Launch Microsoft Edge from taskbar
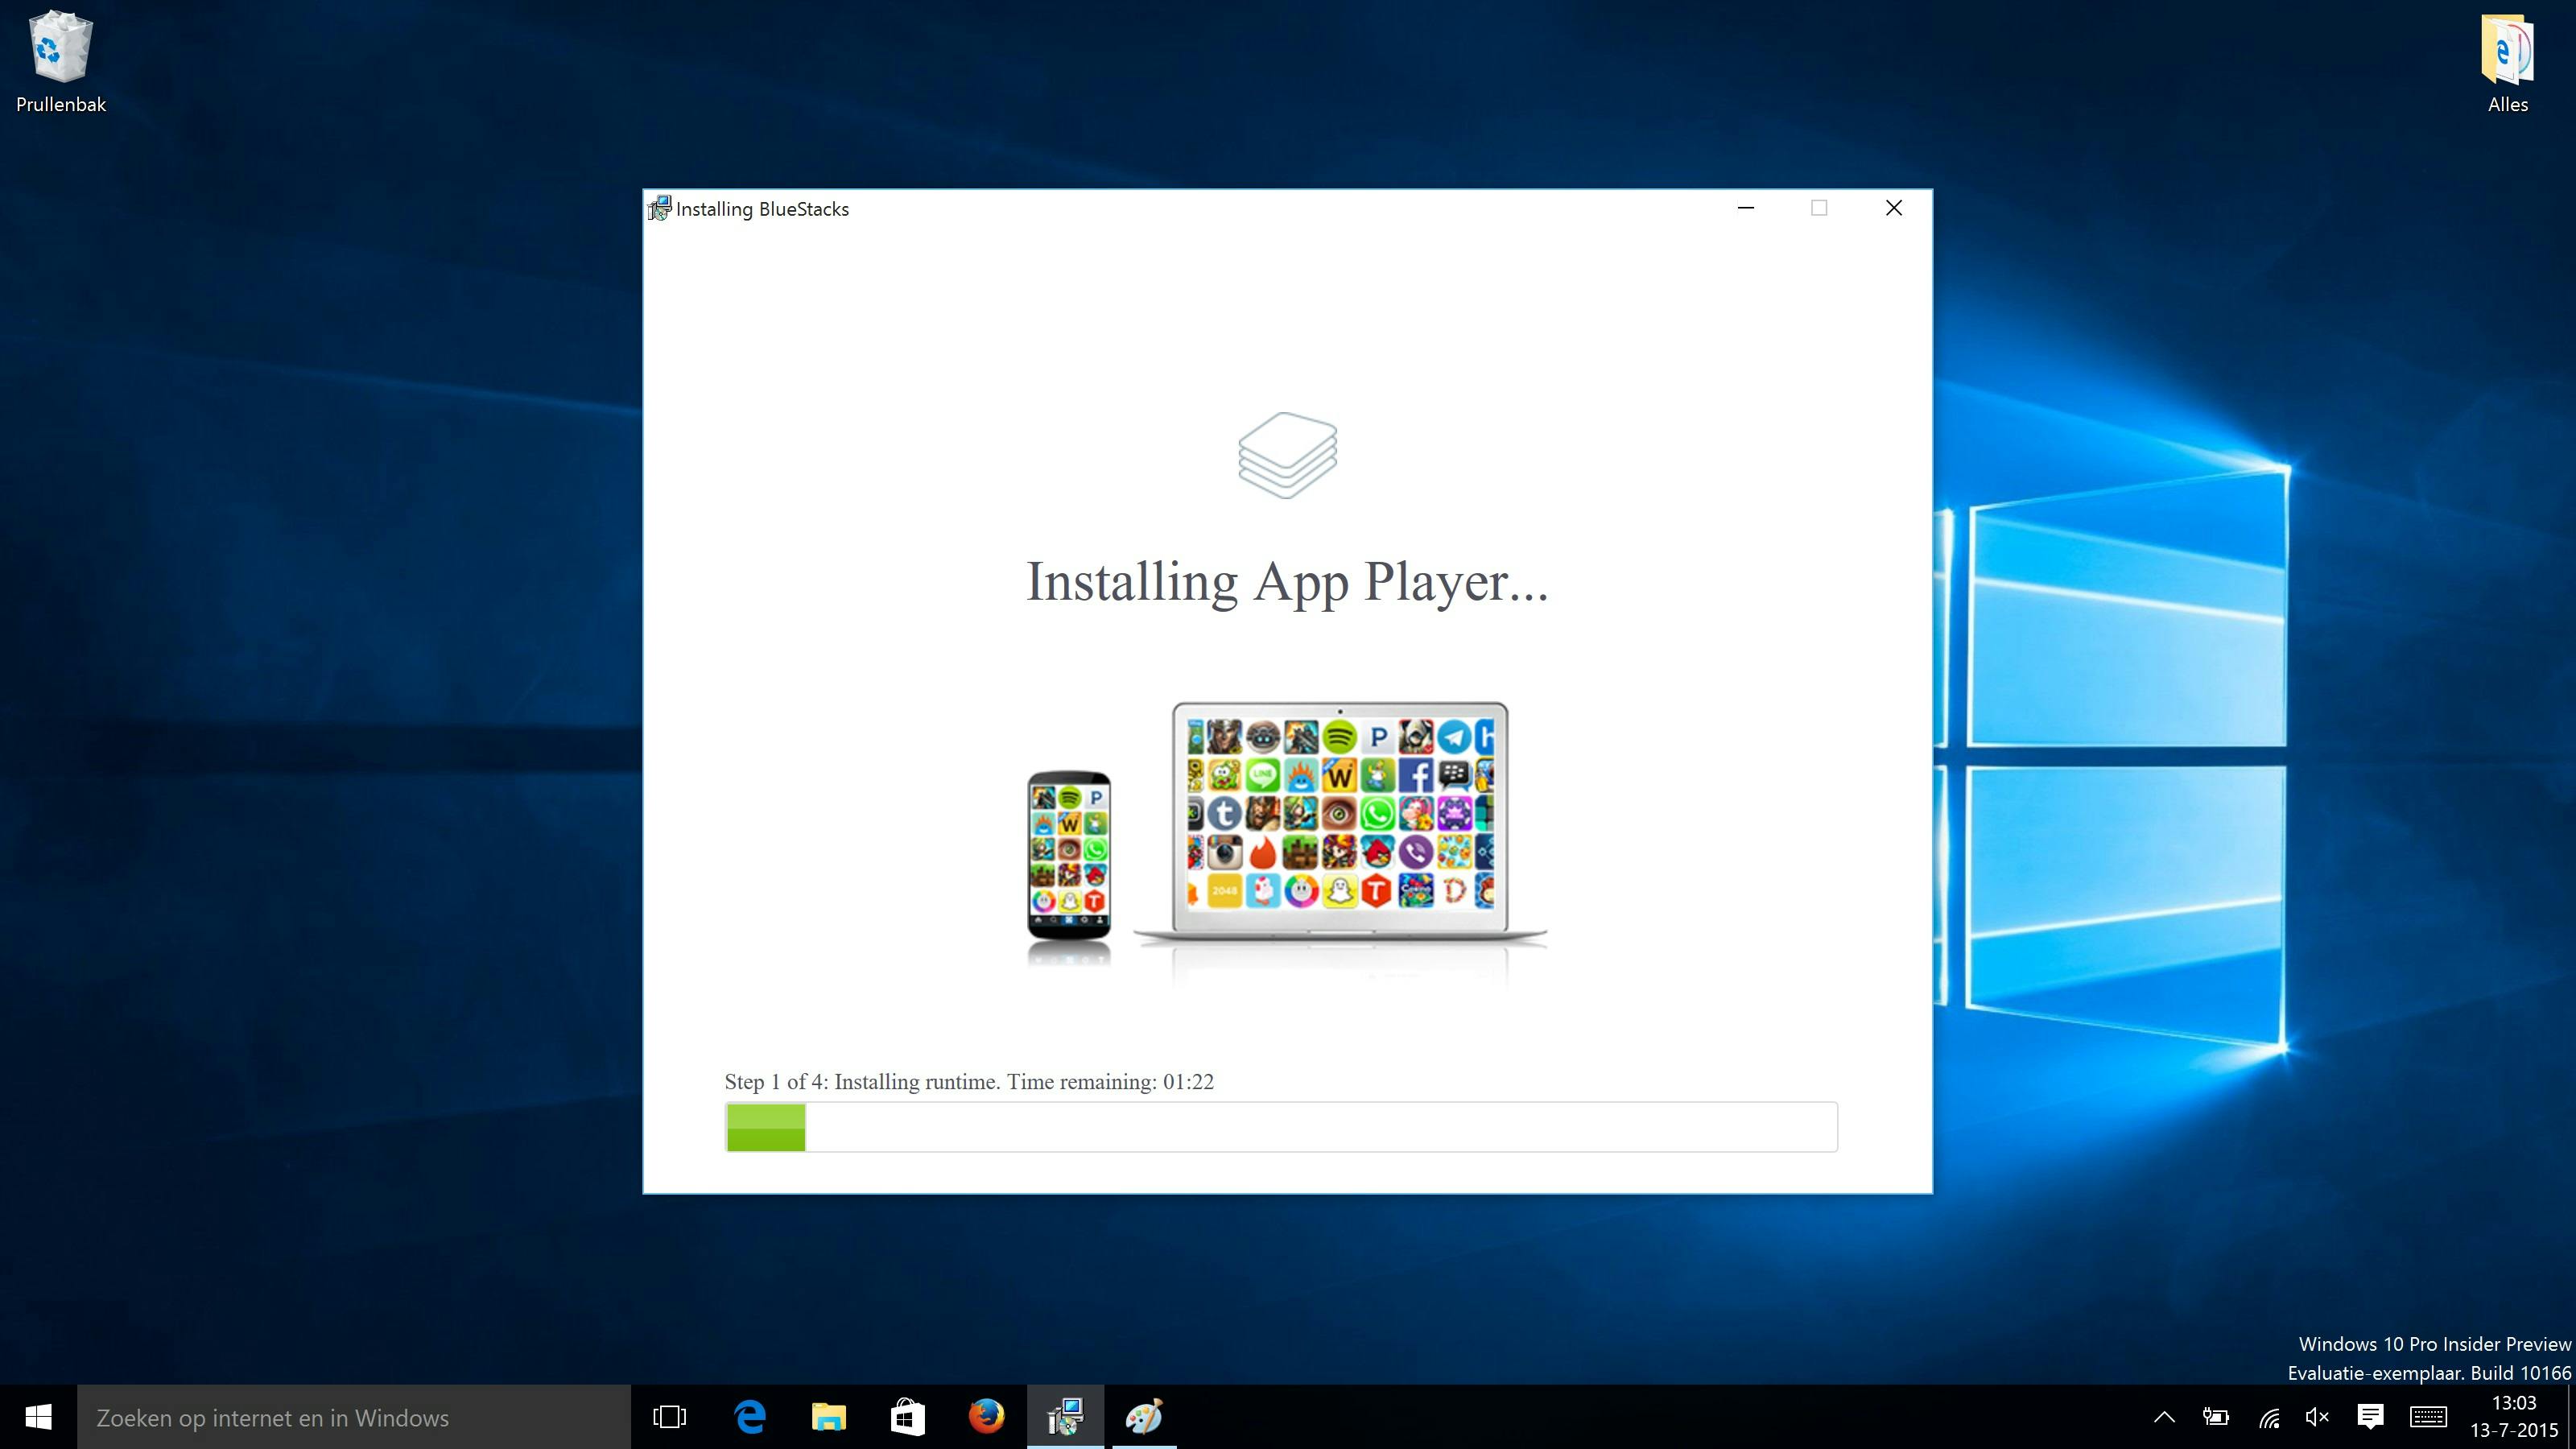Screen dimensions: 2576x1449 pyautogui.click(x=750, y=1417)
